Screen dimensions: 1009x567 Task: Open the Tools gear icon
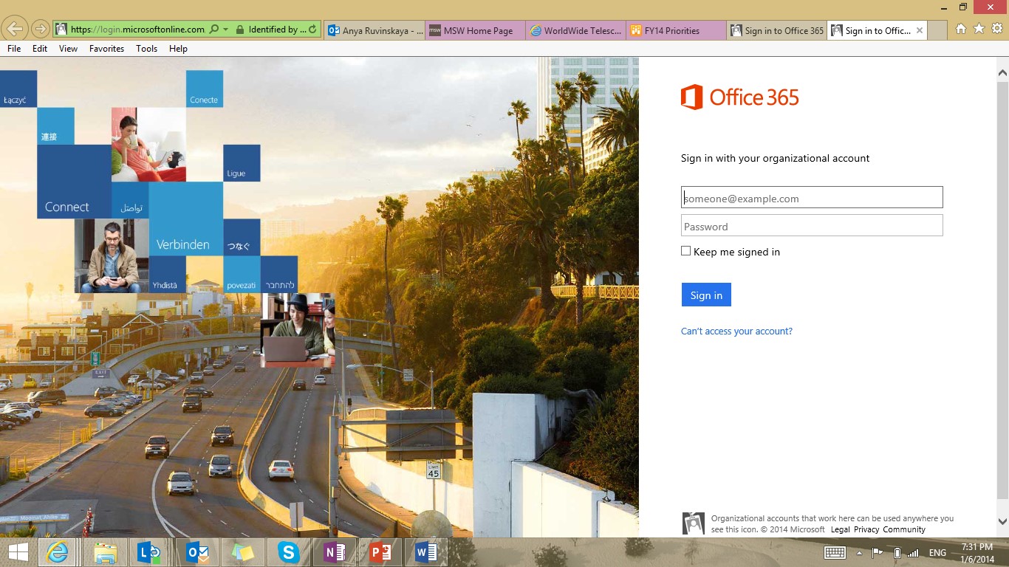(x=996, y=29)
